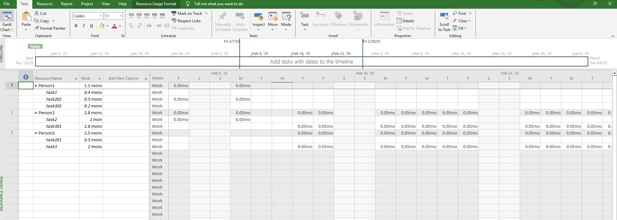Apply background highlight color swatch
Viewport: 617px width, 220px height.
coord(102,26)
